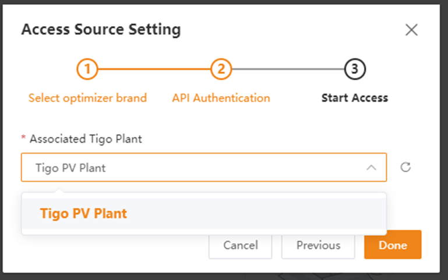Click the Access Source Setting title text
Screen dimensions: 448x280
tap(101, 29)
